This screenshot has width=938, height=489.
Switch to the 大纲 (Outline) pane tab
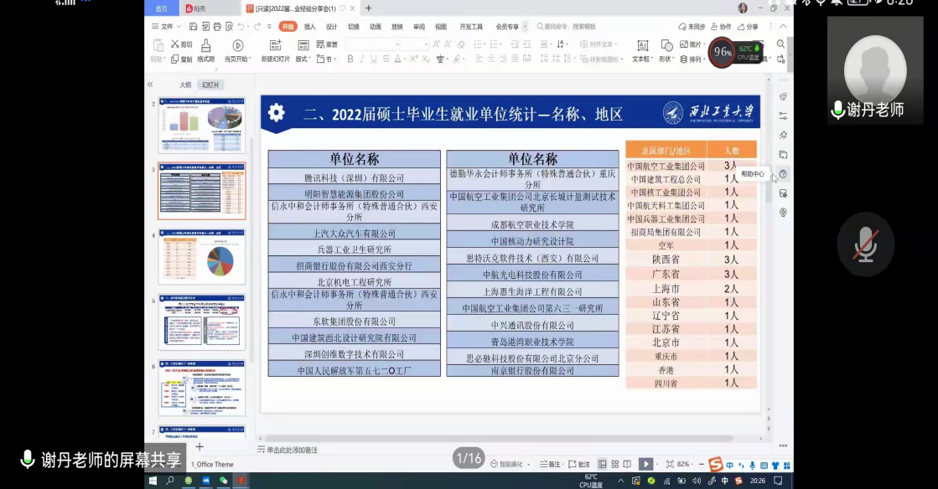coord(184,85)
